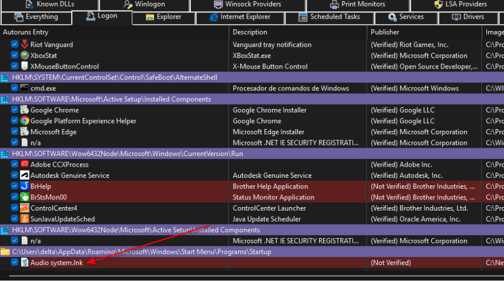
Task: Click the Audio system.lnk shortcut icon
Action: click(x=25, y=263)
